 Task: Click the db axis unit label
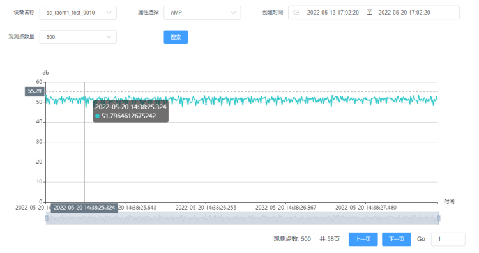(45, 73)
